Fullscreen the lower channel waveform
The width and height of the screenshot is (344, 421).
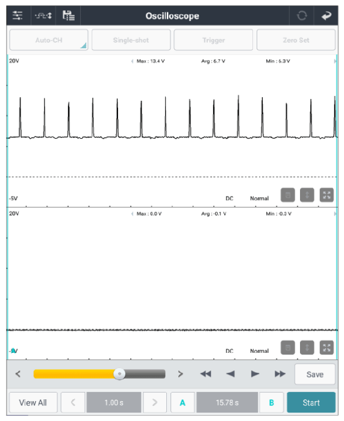point(327,347)
